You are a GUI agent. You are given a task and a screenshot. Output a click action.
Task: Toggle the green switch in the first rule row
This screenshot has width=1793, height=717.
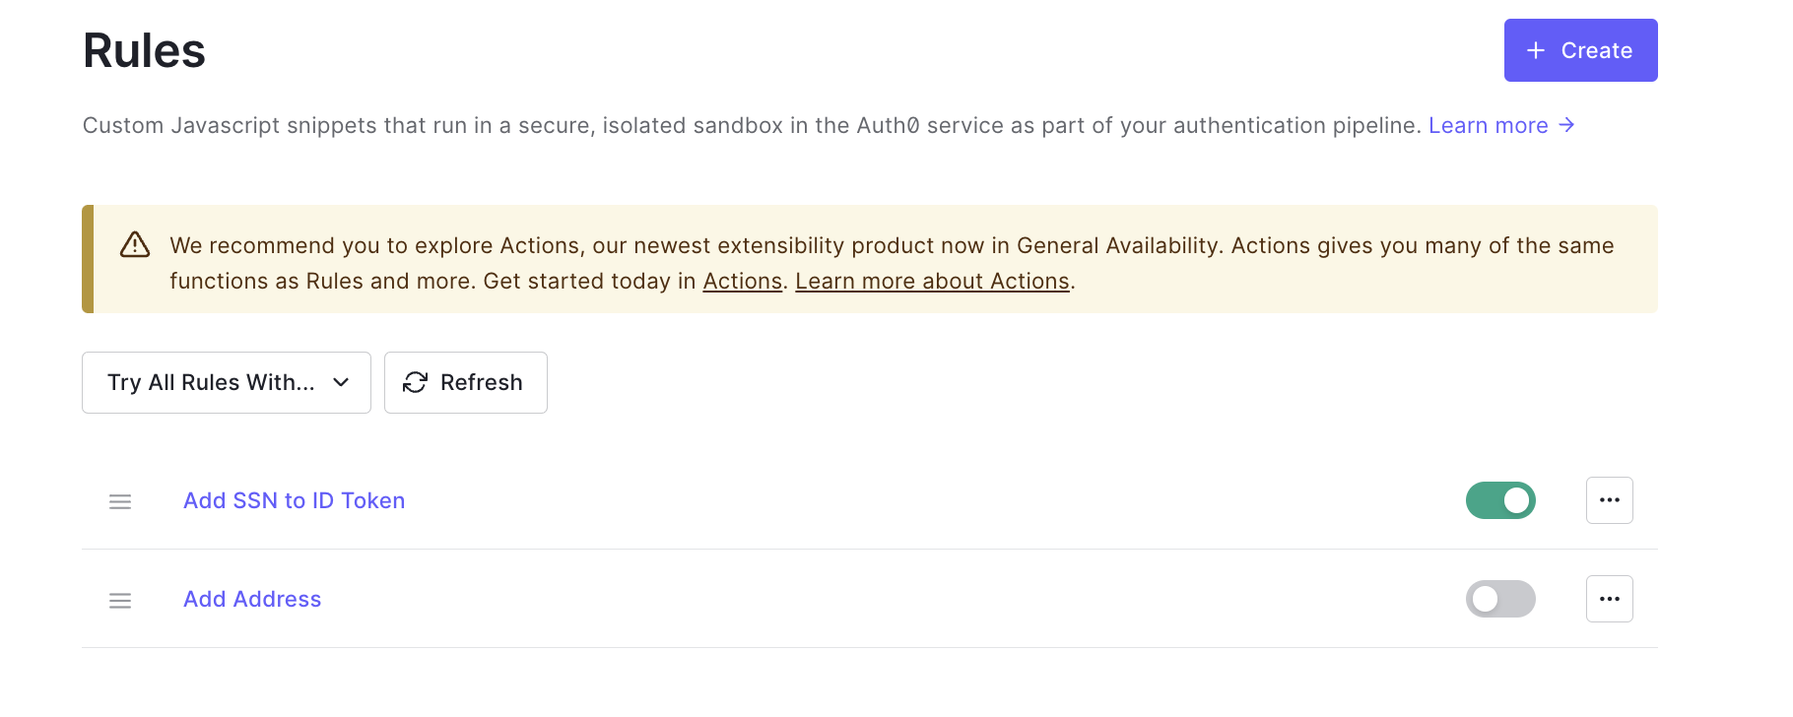(x=1500, y=500)
